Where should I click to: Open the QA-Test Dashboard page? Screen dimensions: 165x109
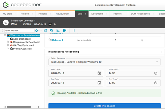click(x=23, y=45)
